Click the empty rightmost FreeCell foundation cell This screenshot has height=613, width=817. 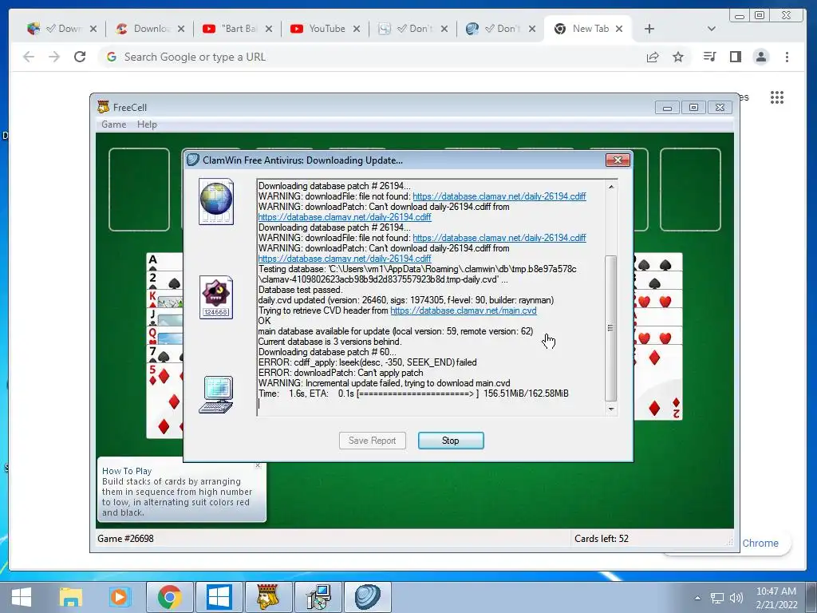click(690, 189)
